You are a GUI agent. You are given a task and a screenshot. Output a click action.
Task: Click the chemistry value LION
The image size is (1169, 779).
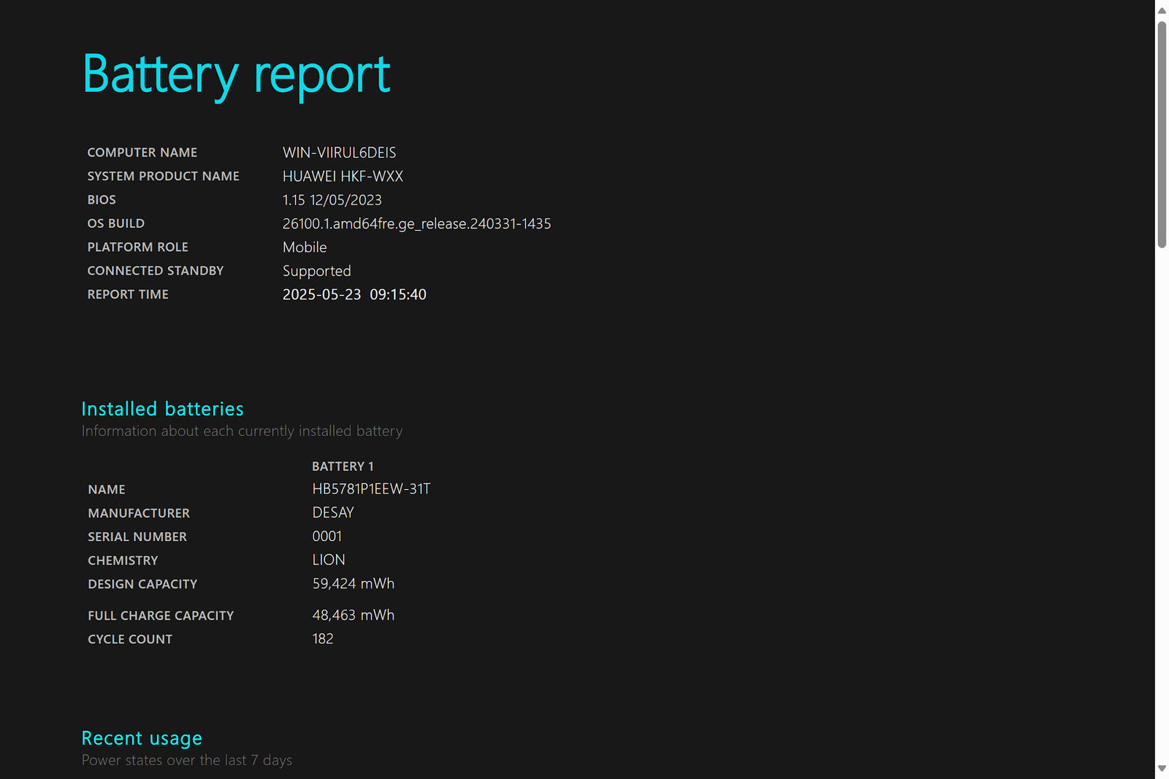(328, 560)
